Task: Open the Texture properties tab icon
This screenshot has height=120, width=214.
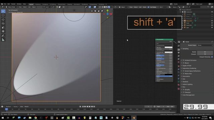Action: pos(179,89)
